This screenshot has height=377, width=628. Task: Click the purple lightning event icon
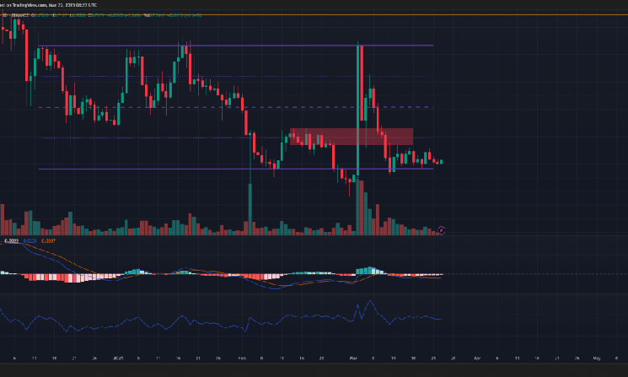click(x=441, y=230)
